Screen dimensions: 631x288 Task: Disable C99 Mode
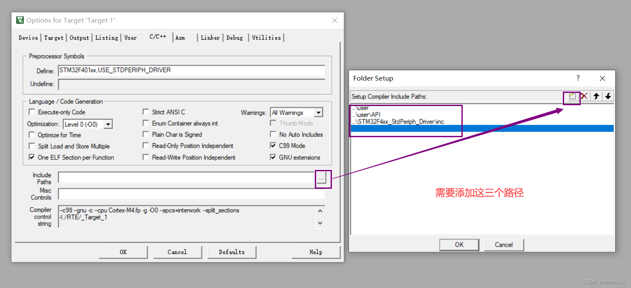click(273, 145)
